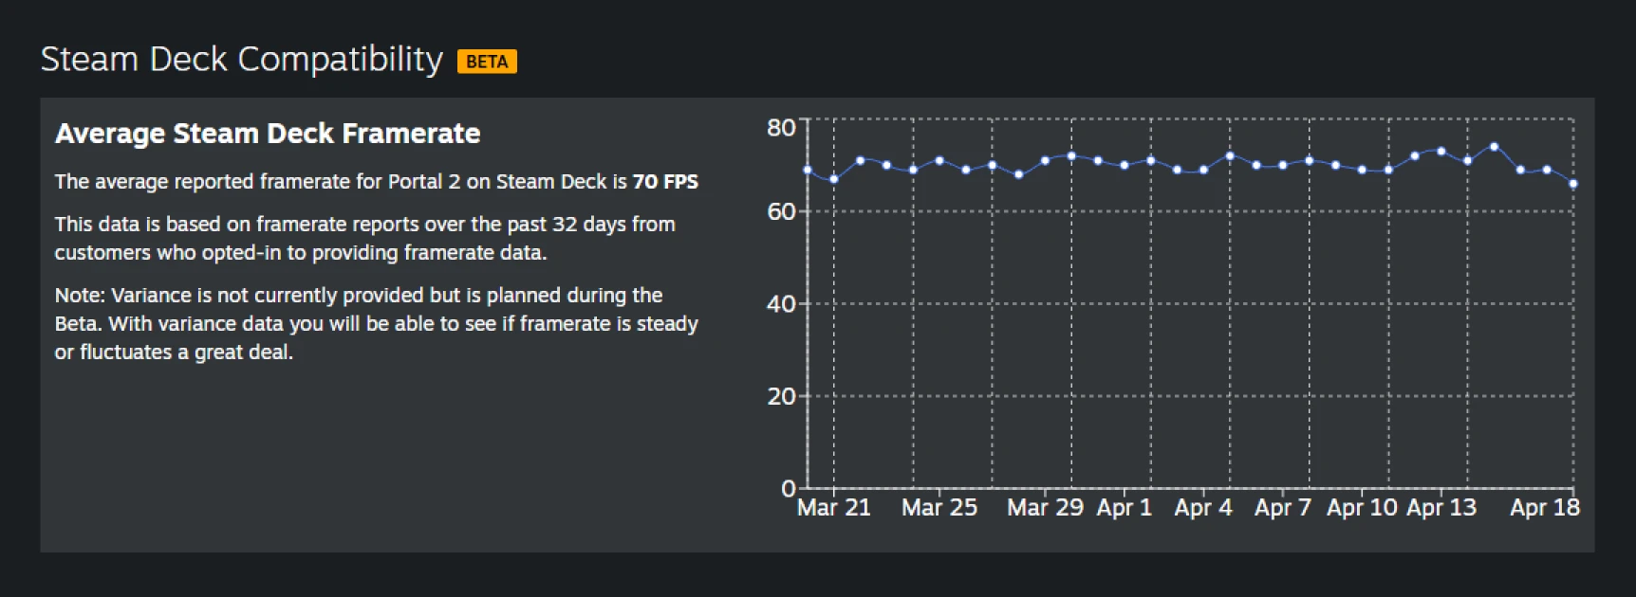Click the Mar 21 x-axis label

[x=833, y=508]
